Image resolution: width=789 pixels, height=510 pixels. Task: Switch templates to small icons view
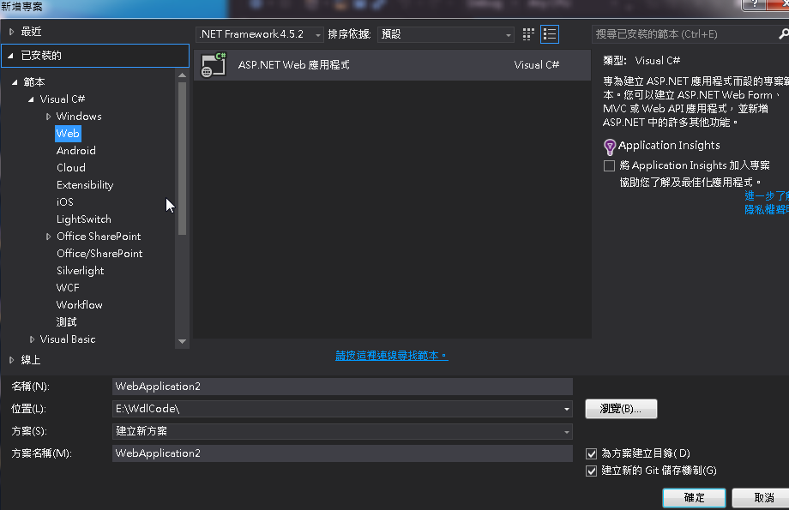[528, 33]
